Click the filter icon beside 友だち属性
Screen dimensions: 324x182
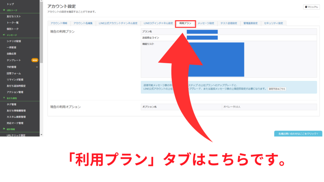click(4, 98)
